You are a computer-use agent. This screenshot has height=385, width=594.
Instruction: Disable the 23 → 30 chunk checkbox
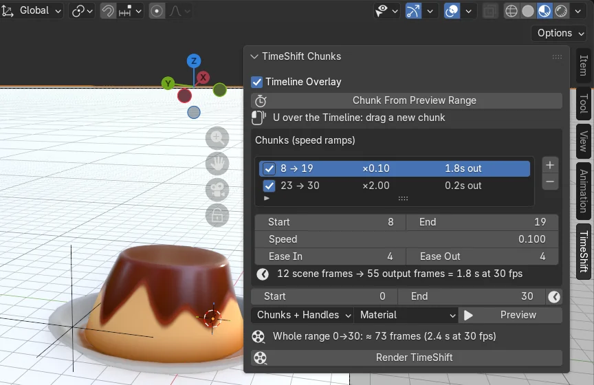point(269,186)
